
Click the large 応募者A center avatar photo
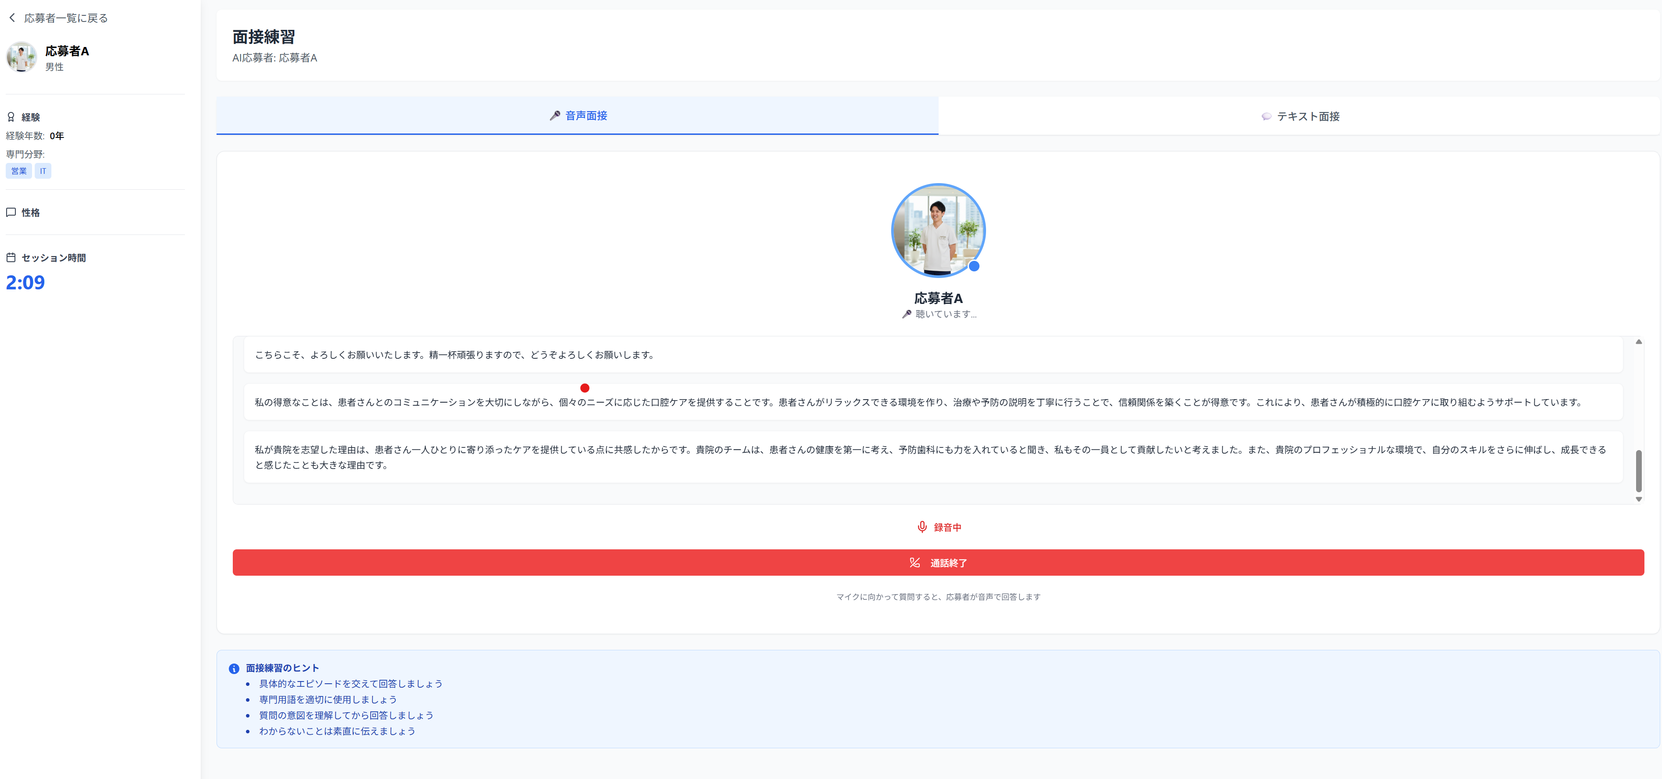[x=937, y=230]
